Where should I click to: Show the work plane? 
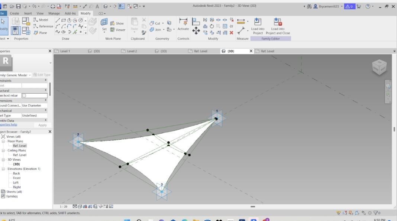coord(117,23)
